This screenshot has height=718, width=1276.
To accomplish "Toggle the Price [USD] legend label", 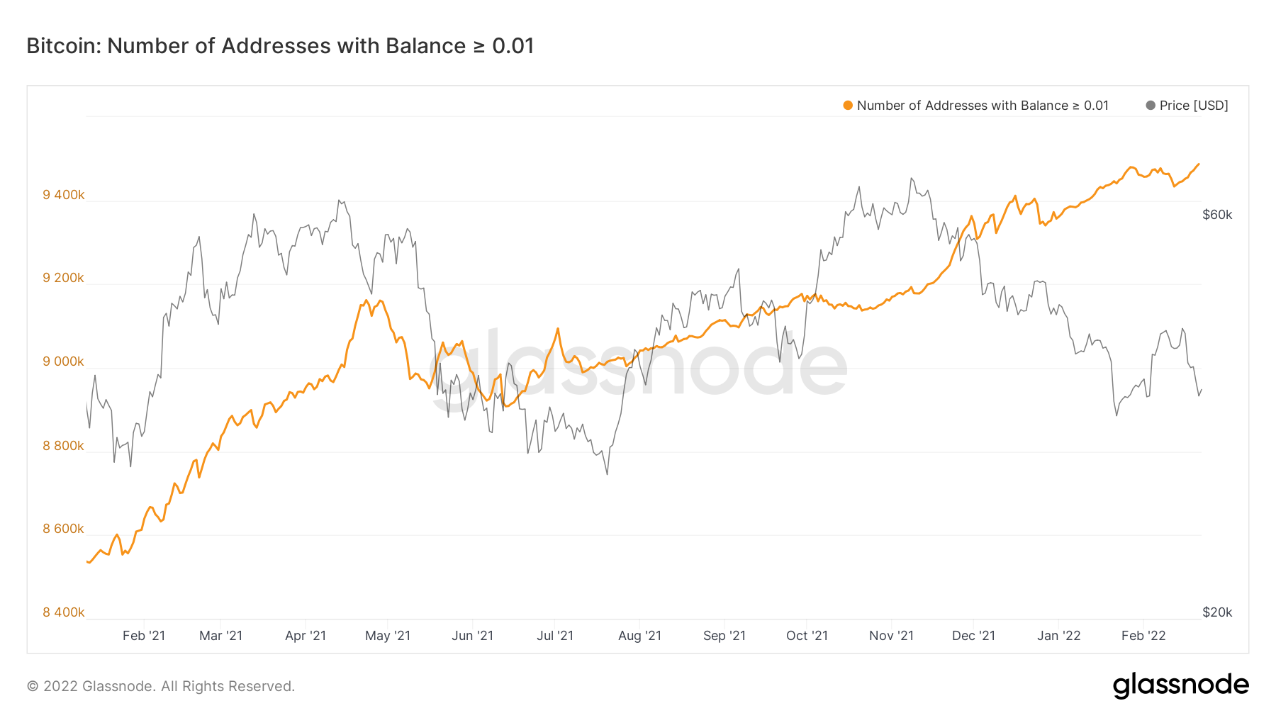I will (1194, 106).
